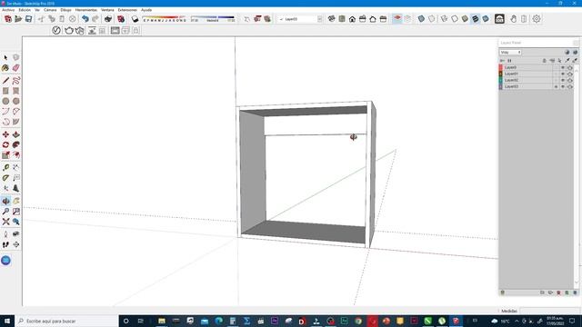Click the Windows search box
This screenshot has width=582, height=327.
tap(66, 321)
